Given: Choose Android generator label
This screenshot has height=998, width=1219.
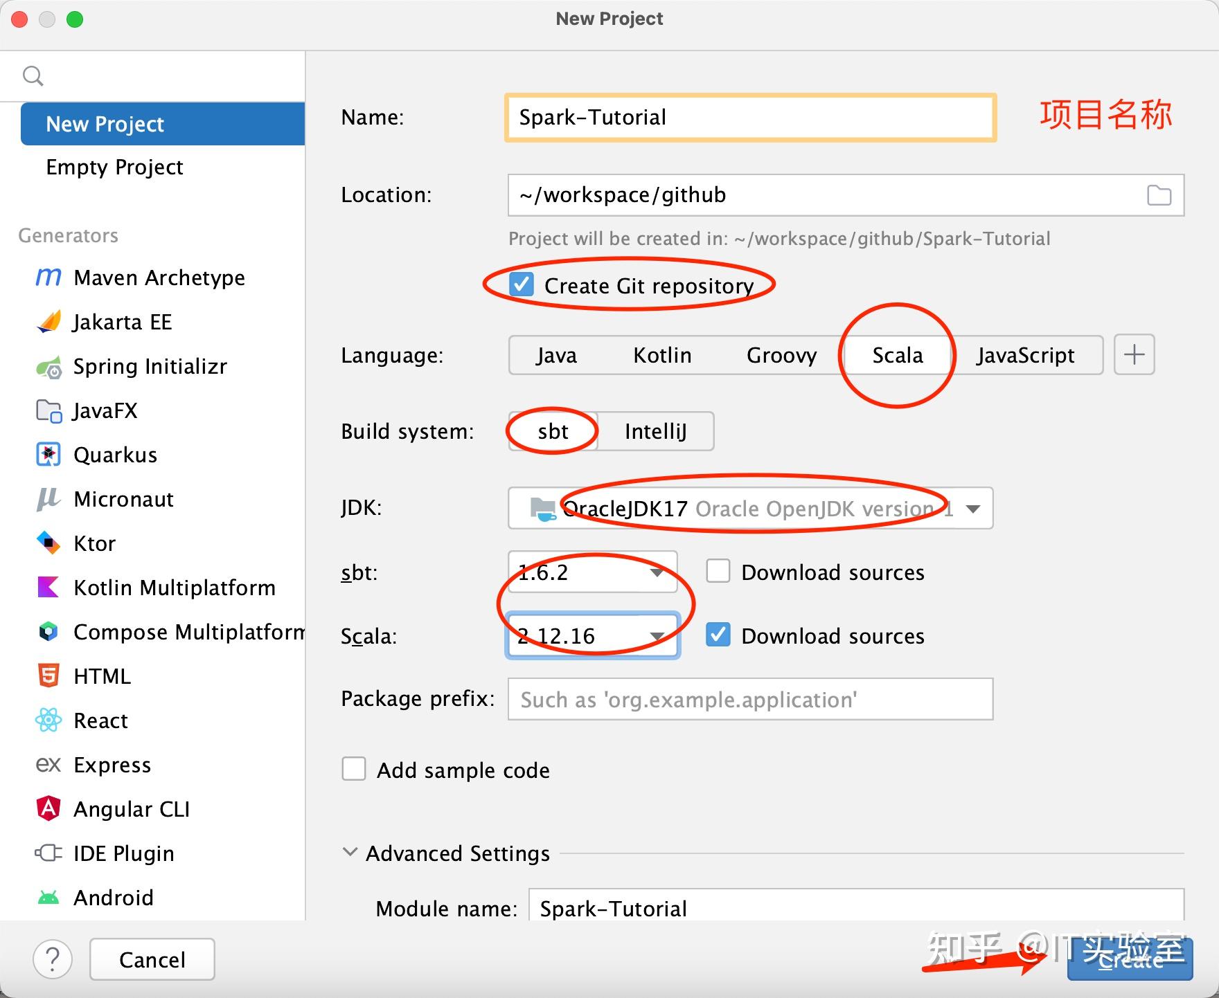Looking at the screenshot, I should [x=114, y=898].
